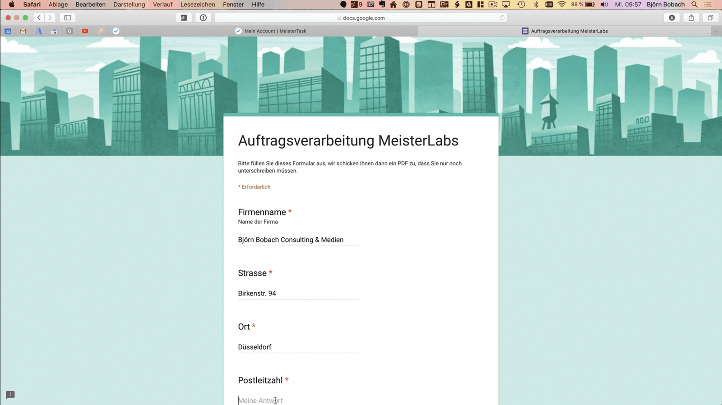Click the Mi. 09:57 clock

coord(628,5)
